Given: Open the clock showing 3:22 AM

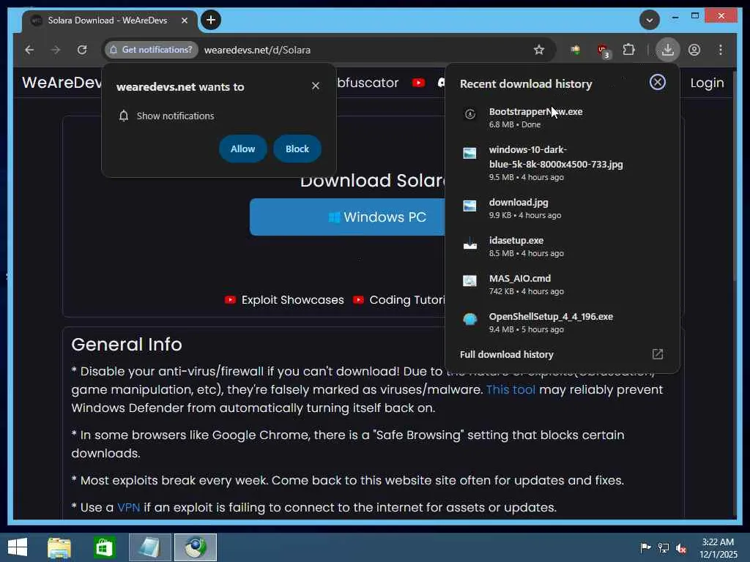Looking at the screenshot, I should pos(718,547).
